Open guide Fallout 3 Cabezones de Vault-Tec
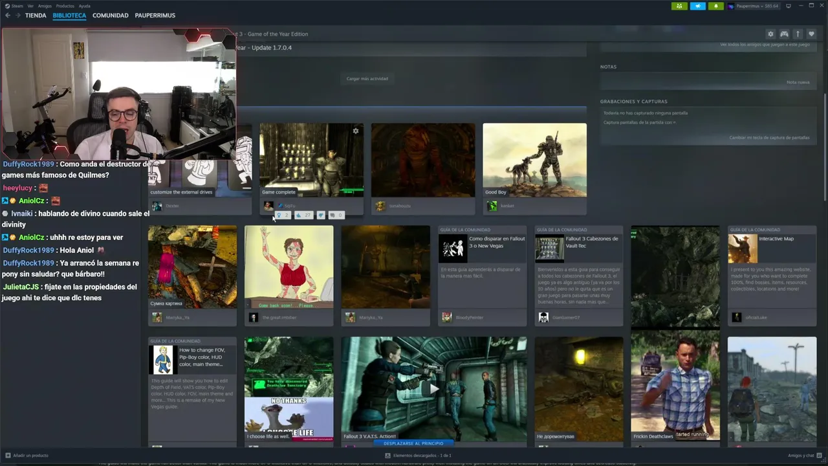The image size is (828, 466). [579, 276]
